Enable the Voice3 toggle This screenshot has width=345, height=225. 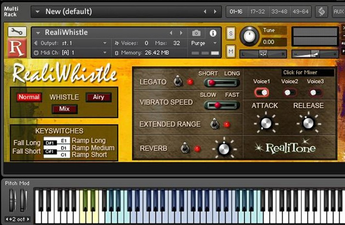tap(315, 92)
